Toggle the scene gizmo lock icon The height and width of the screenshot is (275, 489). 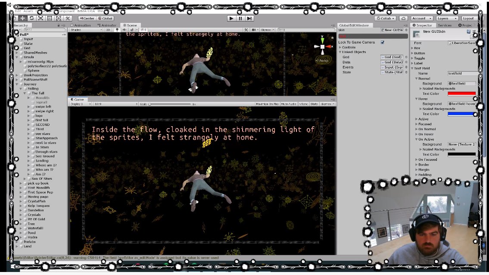(x=333, y=38)
